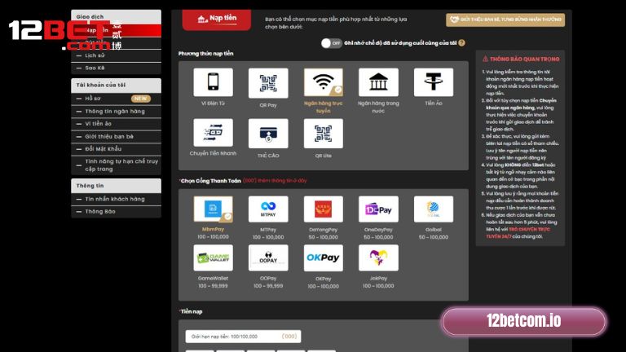The width and height of the screenshot is (626, 352).
Task: Select the MbmPay gateway option
Action: [213, 209]
